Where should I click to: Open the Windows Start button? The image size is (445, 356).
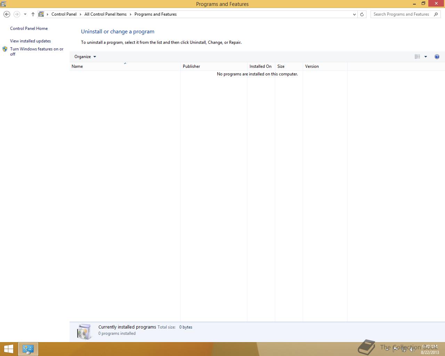[x=8, y=349]
